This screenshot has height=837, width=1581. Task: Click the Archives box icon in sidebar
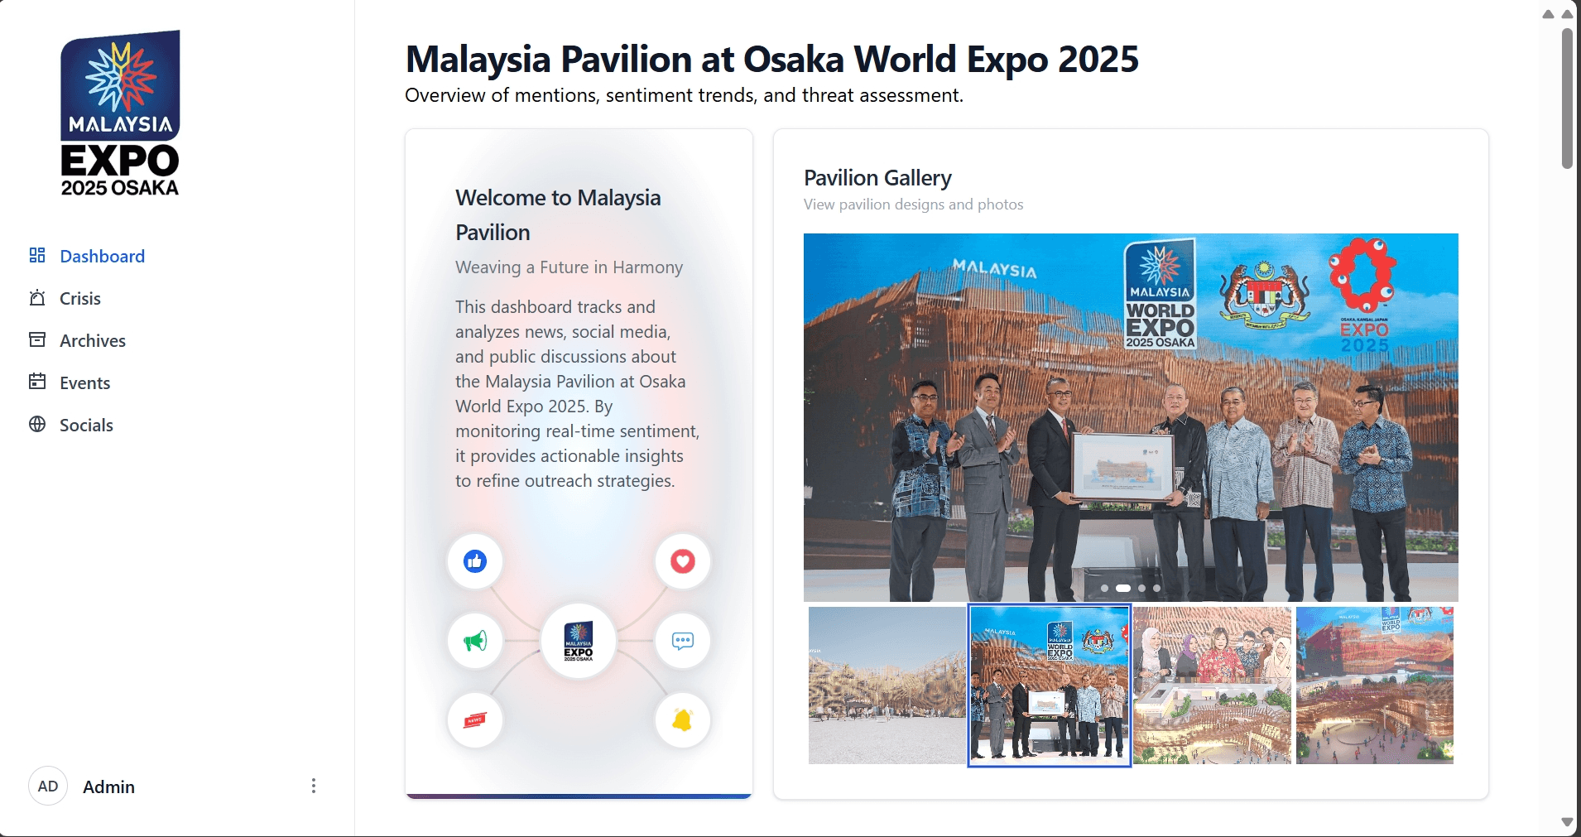coord(37,339)
